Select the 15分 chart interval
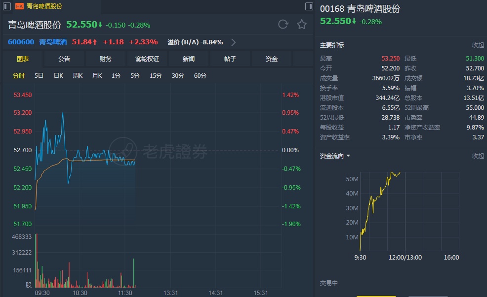 pyautogui.click(x=156, y=76)
